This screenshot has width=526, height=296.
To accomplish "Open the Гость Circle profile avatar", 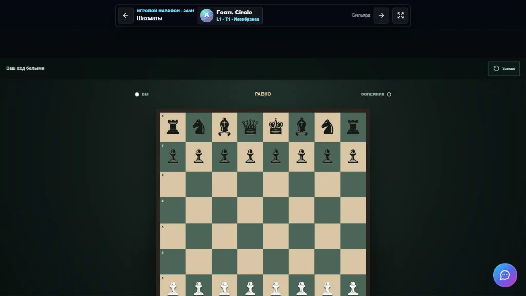I will coord(206,15).
